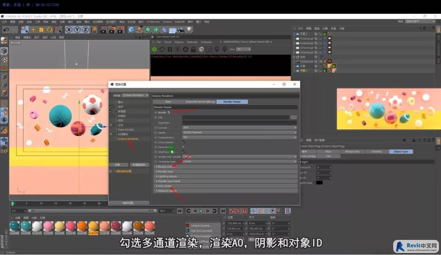
Task: Toggle the Multilayer file checkbox
Action: point(183,152)
